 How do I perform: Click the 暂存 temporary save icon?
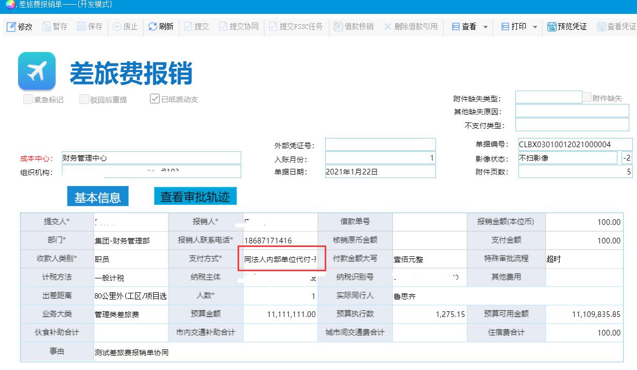click(46, 27)
